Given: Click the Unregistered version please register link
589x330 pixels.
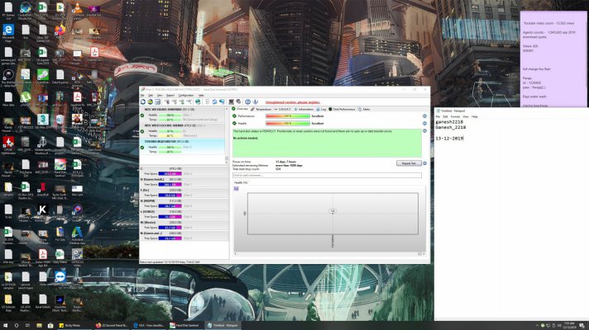Looking at the screenshot, I should pyautogui.click(x=293, y=102).
